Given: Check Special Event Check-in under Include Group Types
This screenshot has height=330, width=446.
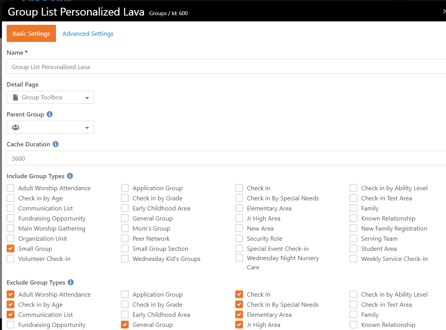Looking at the screenshot, I should [x=239, y=248].
